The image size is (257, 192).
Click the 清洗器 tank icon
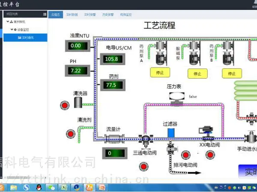tap(78, 103)
